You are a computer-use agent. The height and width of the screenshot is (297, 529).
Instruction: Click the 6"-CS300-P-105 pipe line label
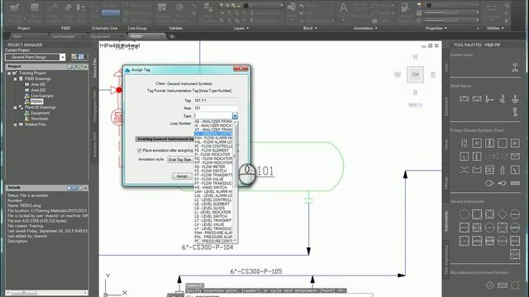coord(256,271)
